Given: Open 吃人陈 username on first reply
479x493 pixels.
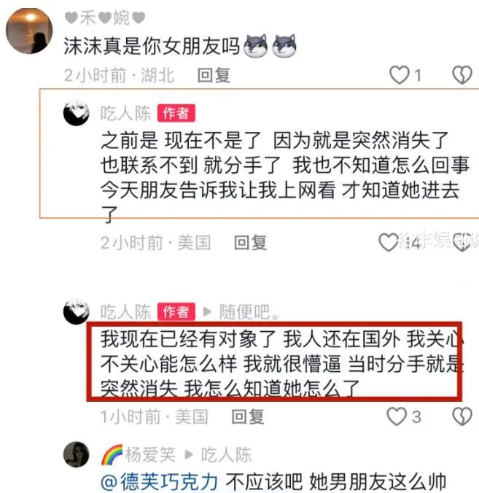Looking at the screenshot, I should (x=125, y=113).
